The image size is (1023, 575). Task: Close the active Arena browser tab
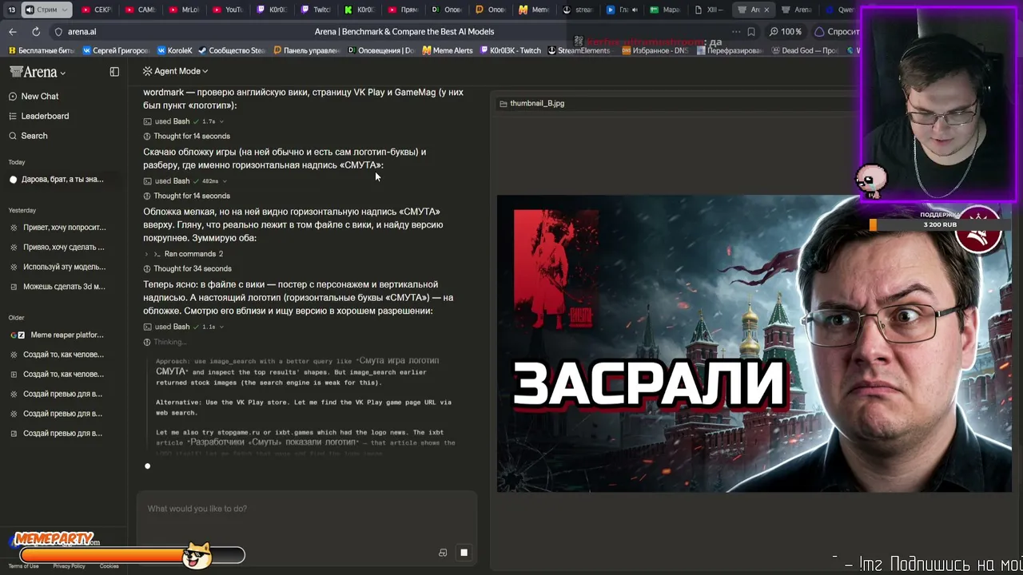point(766,10)
